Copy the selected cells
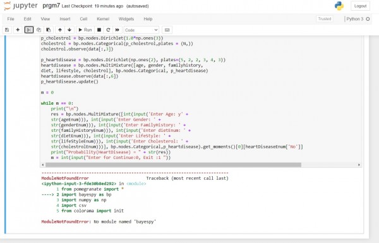 pyautogui.click(x=39, y=30)
